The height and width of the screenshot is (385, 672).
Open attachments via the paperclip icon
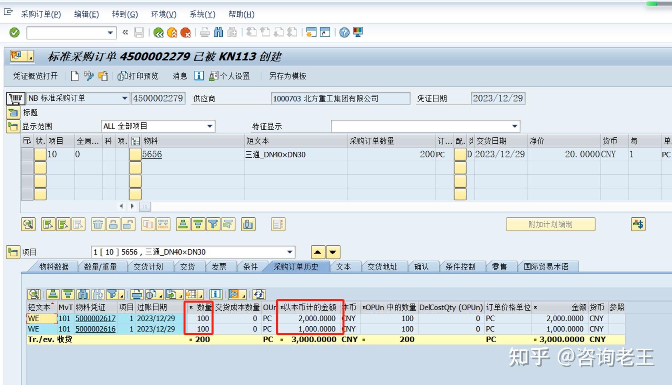coord(248,224)
